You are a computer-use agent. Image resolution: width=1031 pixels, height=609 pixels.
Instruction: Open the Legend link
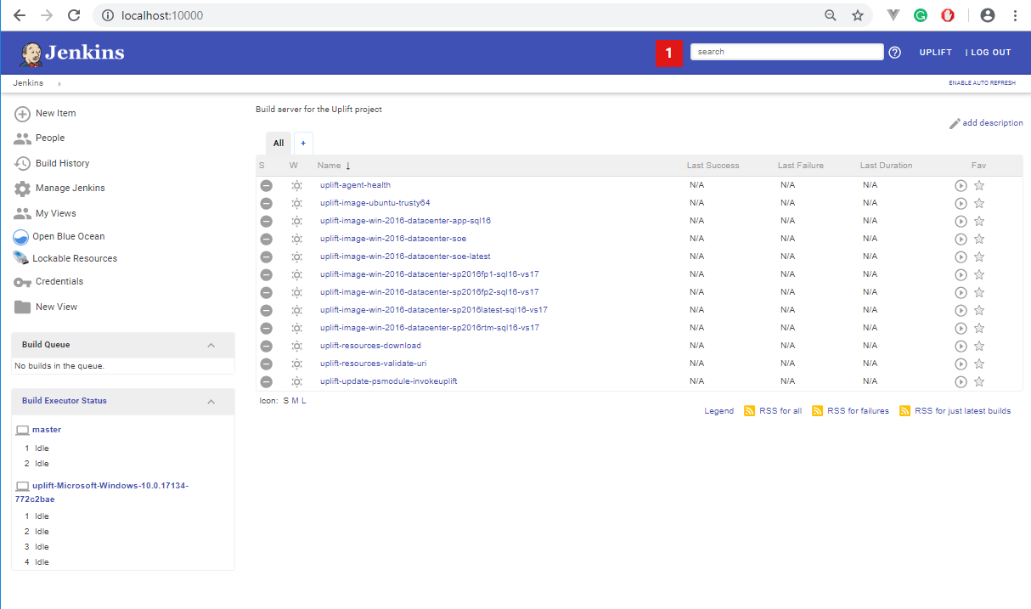(719, 411)
